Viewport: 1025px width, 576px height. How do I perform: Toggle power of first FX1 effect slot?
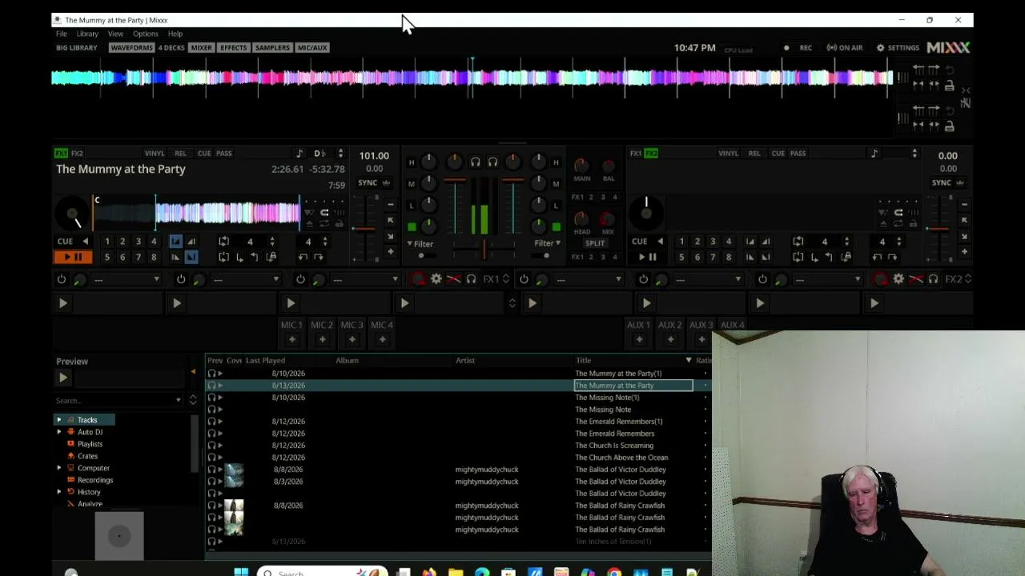pyautogui.click(x=62, y=279)
